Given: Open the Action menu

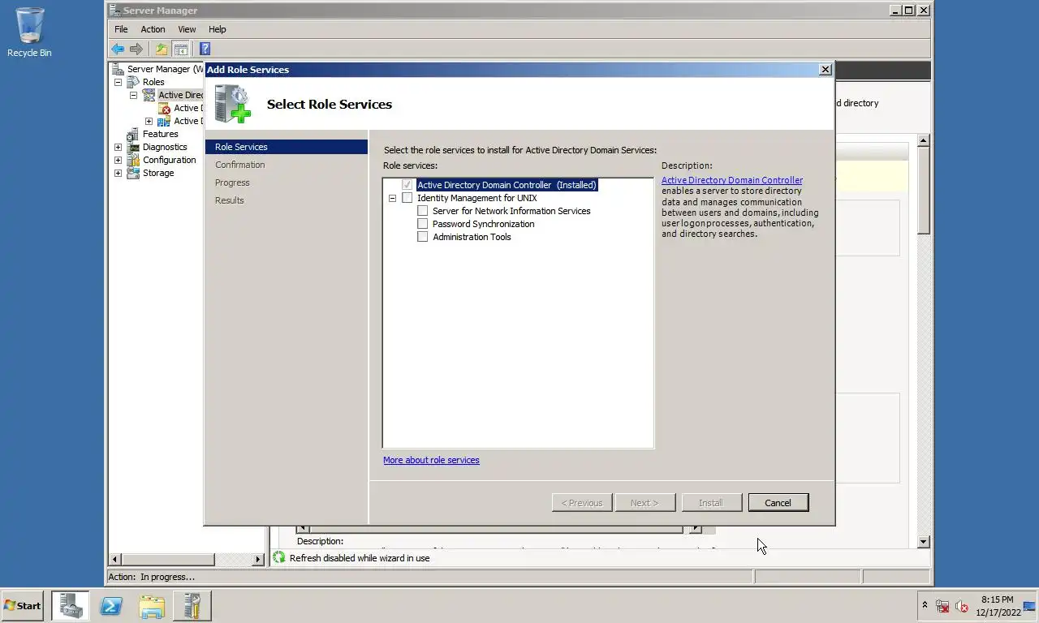Looking at the screenshot, I should [153, 29].
